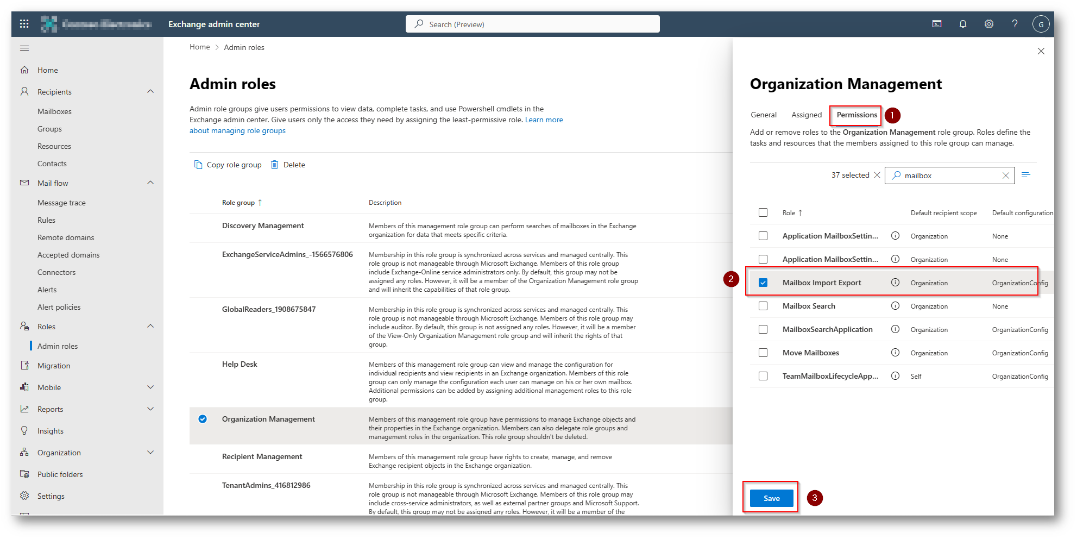Open the account avatar menu
This screenshot has height=539, width=1077.
[x=1041, y=24]
